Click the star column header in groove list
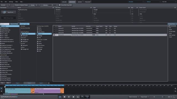Image resolution: width=177 pixels, height=99 pixels. (54, 26)
